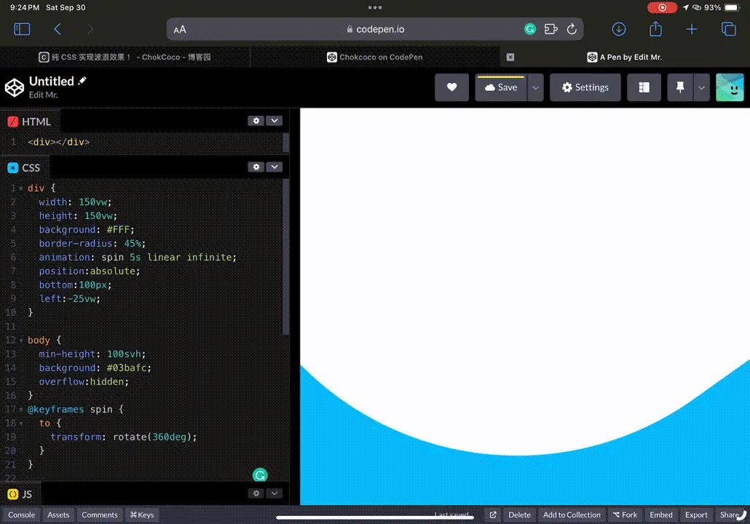This screenshot has width=750, height=524.
Task: Change the editor layout view
Action: [x=644, y=87]
